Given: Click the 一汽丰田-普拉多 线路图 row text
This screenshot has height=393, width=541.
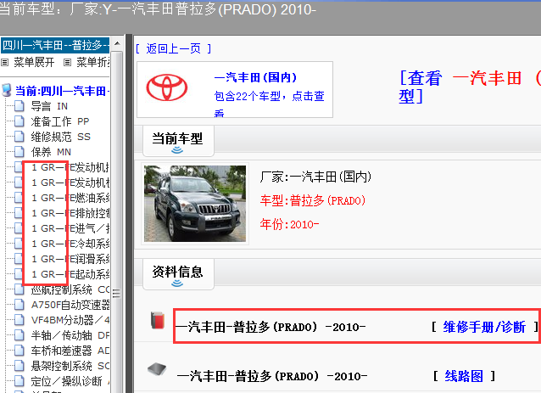Looking at the screenshot, I should (x=272, y=376).
